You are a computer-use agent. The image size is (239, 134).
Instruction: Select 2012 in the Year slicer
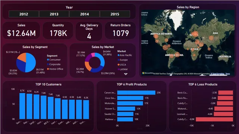click(x=24, y=14)
